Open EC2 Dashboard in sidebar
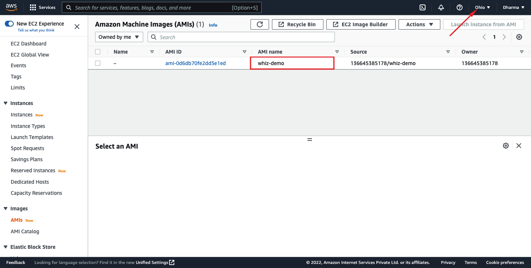The width and height of the screenshot is (531, 268). point(28,44)
